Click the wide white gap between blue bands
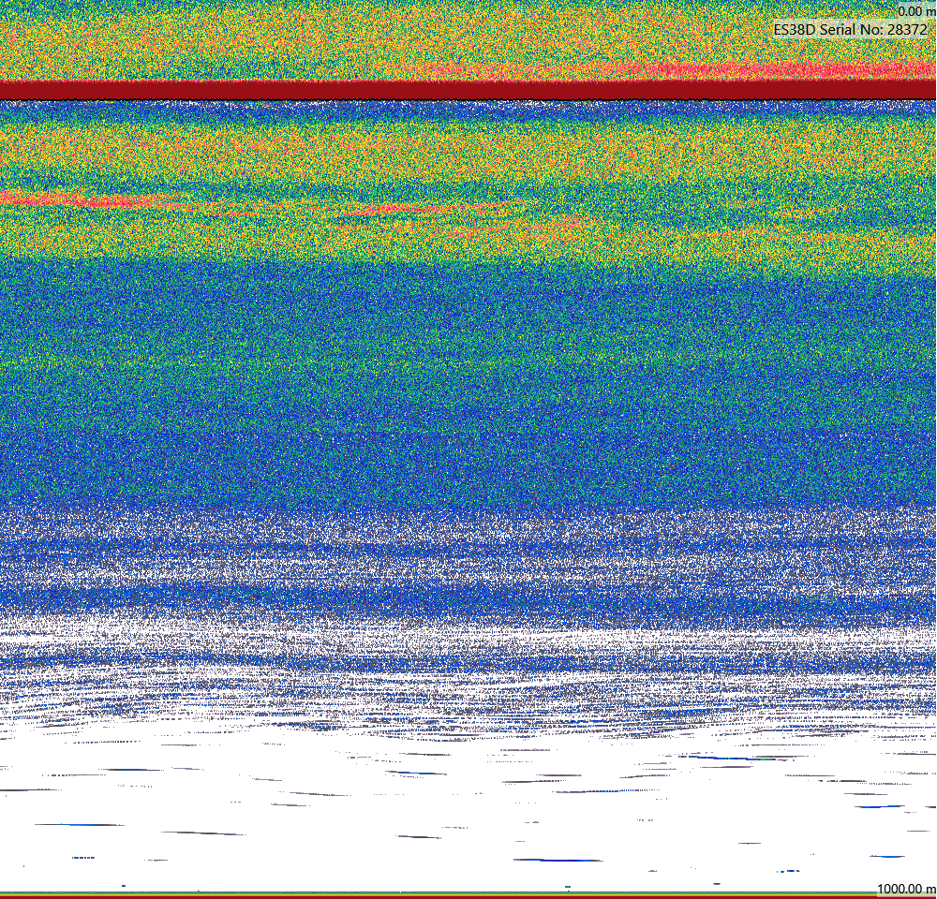The width and height of the screenshot is (937, 899). coord(468,630)
